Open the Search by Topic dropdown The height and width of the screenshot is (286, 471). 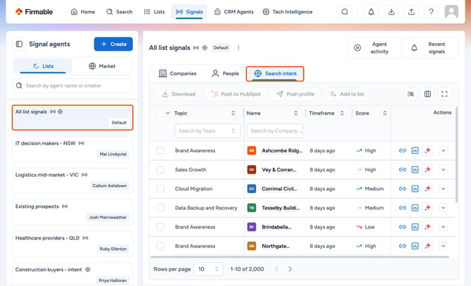coord(207,131)
